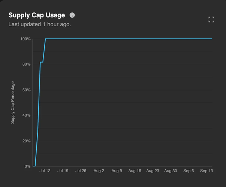Image resolution: width=226 pixels, height=187 pixels.
Task: Select the Aug 9 x-axis label
Action: point(117,171)
